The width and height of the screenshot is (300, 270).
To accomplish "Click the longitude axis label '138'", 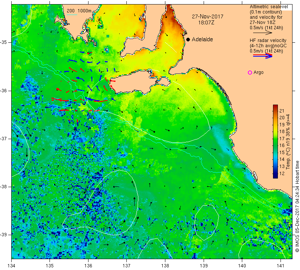I will [165, 266].
